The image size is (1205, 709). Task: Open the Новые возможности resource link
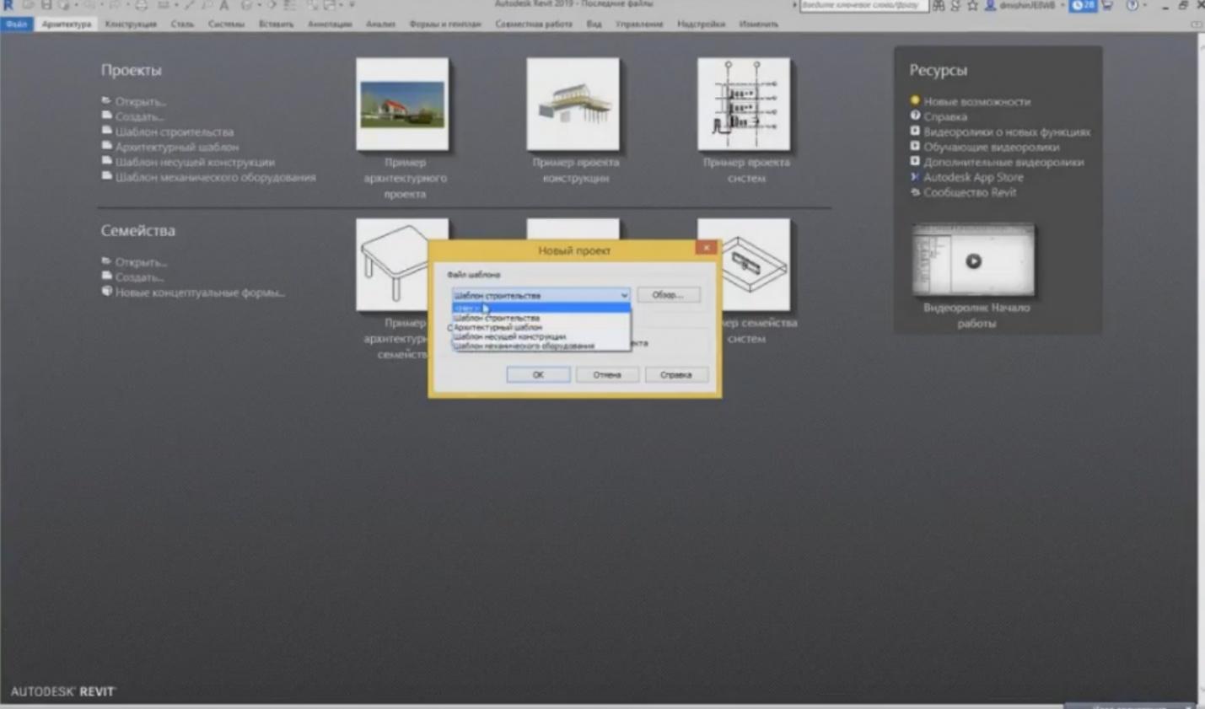(976, 101)
